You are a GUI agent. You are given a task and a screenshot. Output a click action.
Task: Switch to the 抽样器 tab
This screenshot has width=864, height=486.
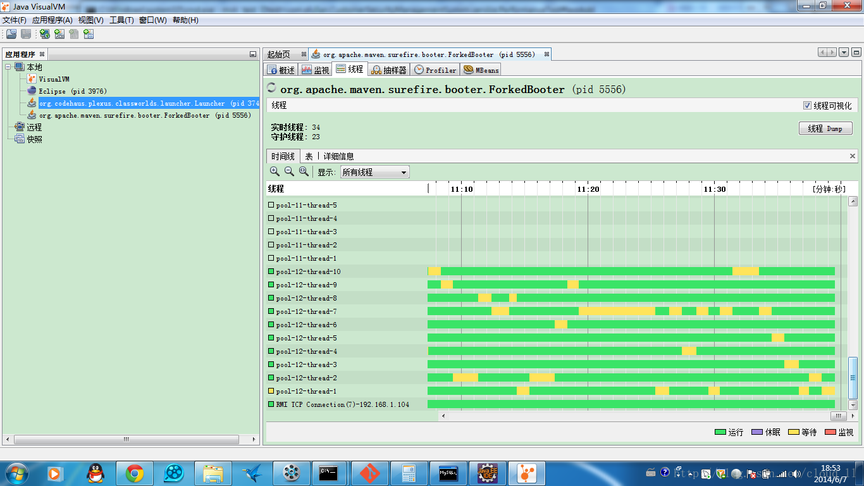388,70
